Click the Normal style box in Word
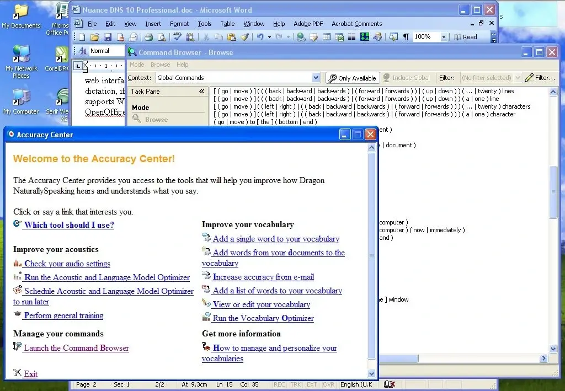The image size is (565, 391). click(x=106, y=51)
